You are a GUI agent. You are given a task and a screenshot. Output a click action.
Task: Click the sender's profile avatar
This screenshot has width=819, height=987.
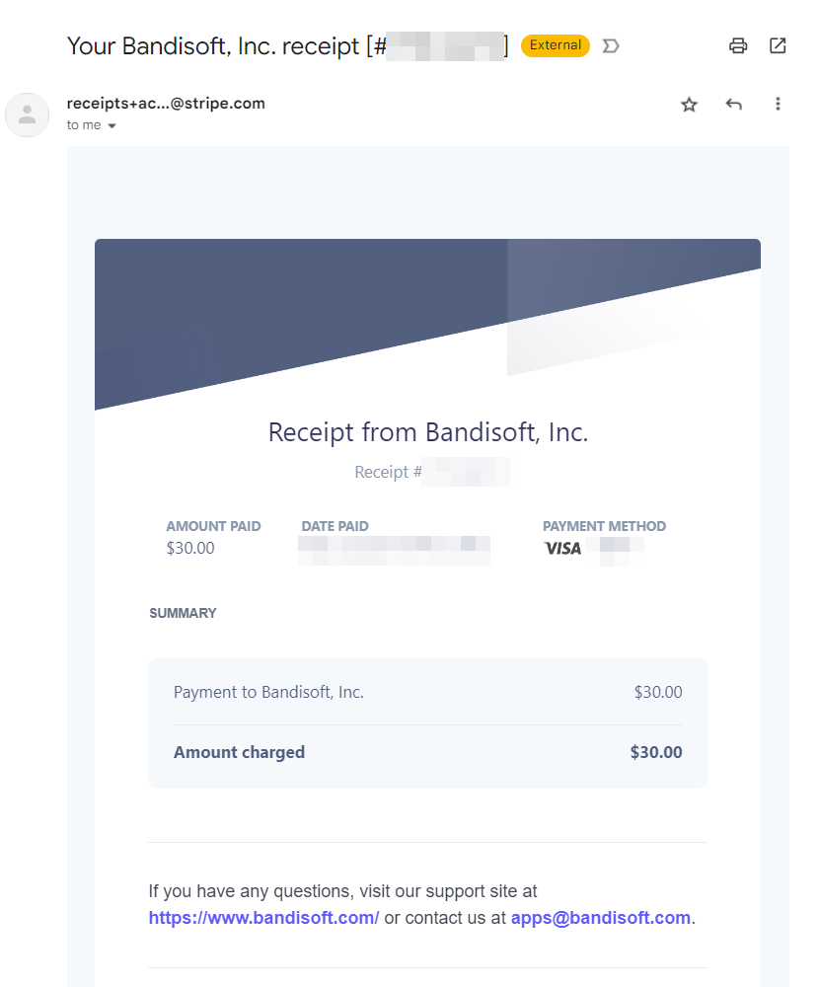pyautogui.click(x=28, y=114)
